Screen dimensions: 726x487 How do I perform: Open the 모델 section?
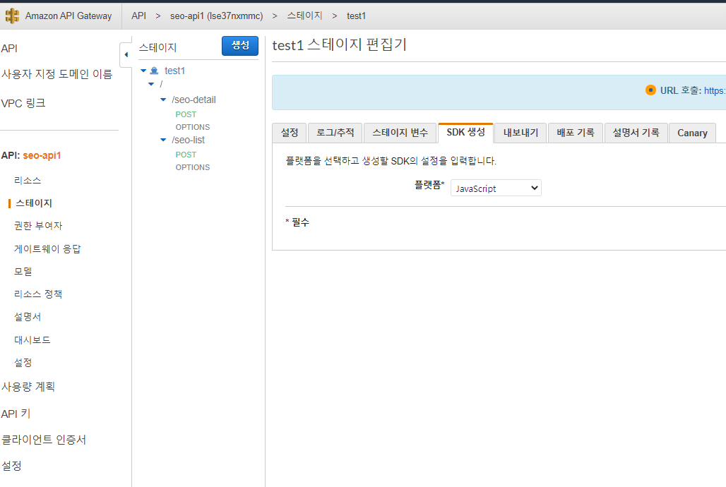click(23, 271)
